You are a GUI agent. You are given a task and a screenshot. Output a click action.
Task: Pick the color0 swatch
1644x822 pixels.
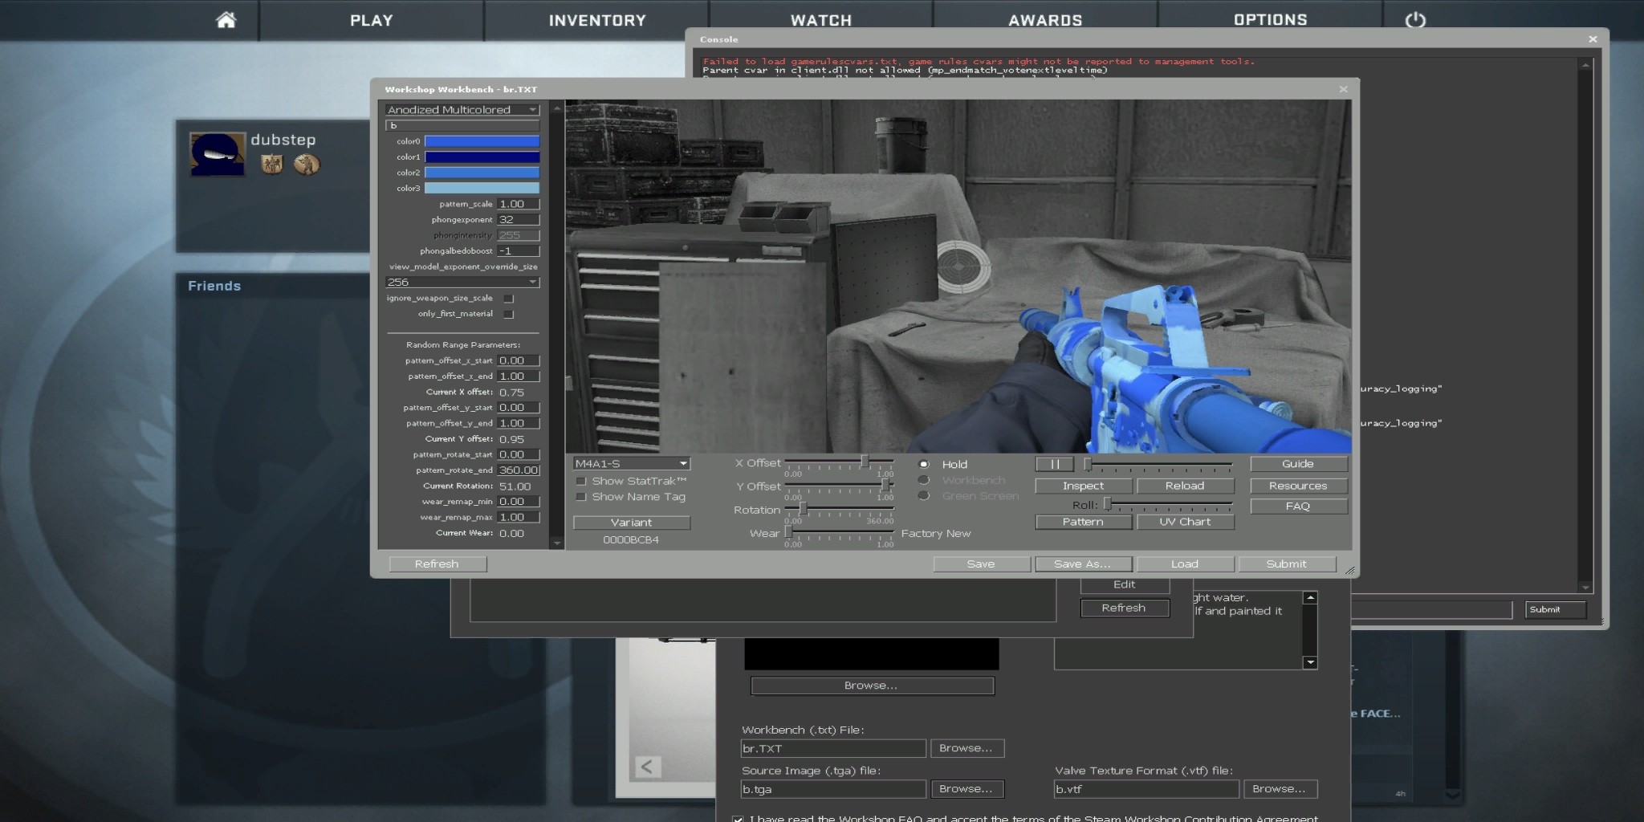point(482,141)
